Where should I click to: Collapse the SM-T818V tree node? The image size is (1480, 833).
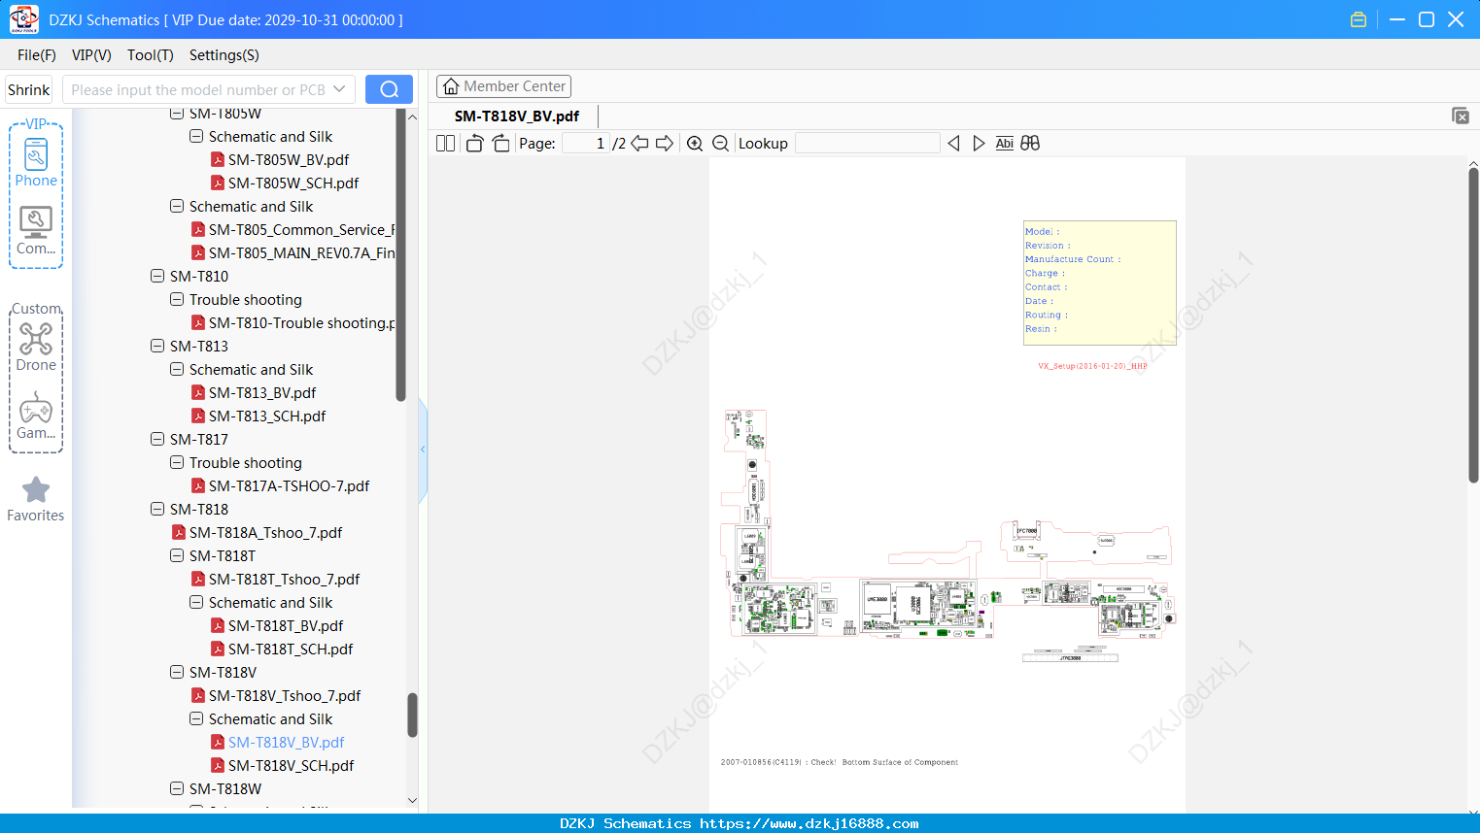point(177,672)
